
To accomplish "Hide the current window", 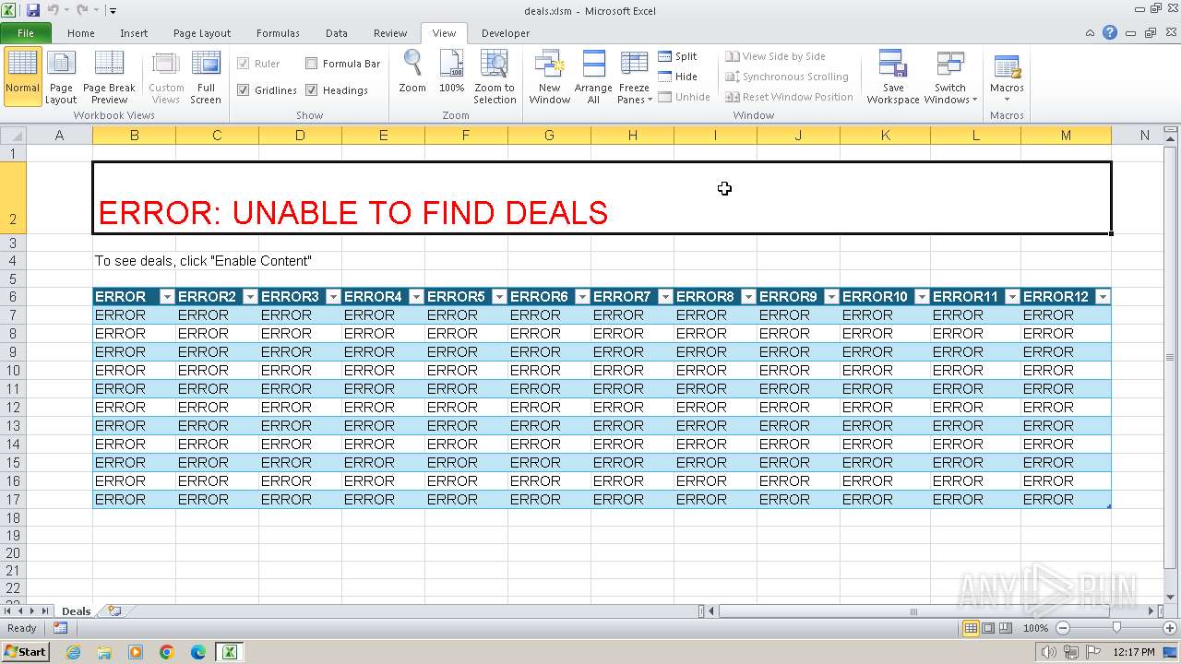I will coord(677,77).
